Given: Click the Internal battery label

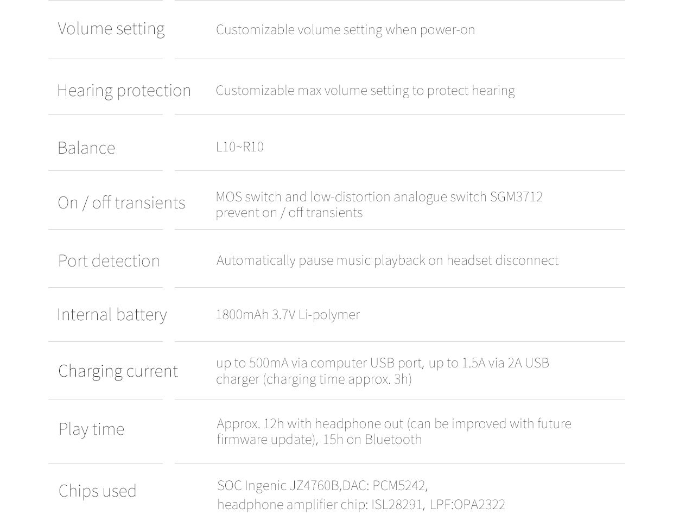Looking at the screenshot, I should point(112,314).
